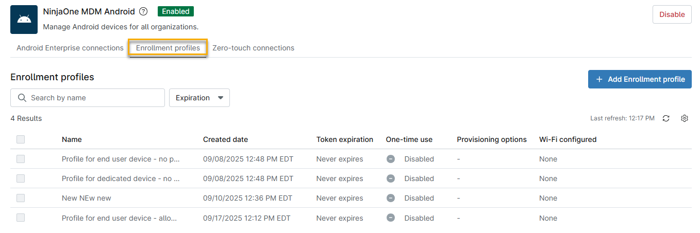This screenshot has width=700, height=233.
Task: Click the Search by name field
Action: tap(93, 98)
